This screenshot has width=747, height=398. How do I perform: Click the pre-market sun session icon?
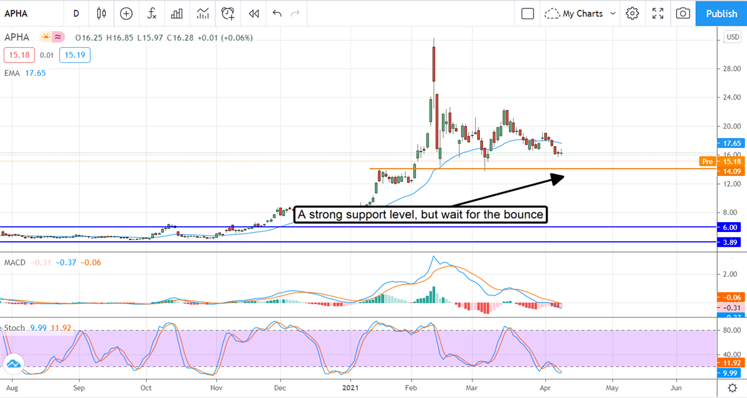[45, 37]
